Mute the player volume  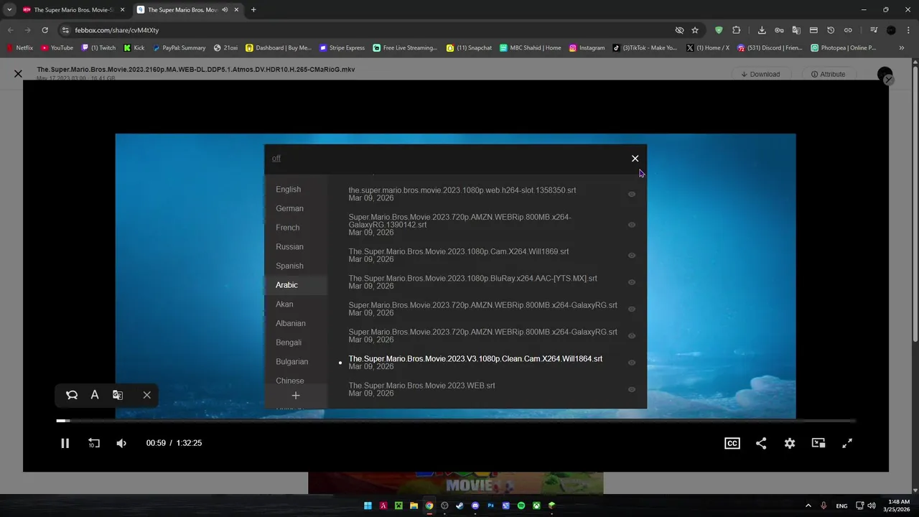pos(121,443)
